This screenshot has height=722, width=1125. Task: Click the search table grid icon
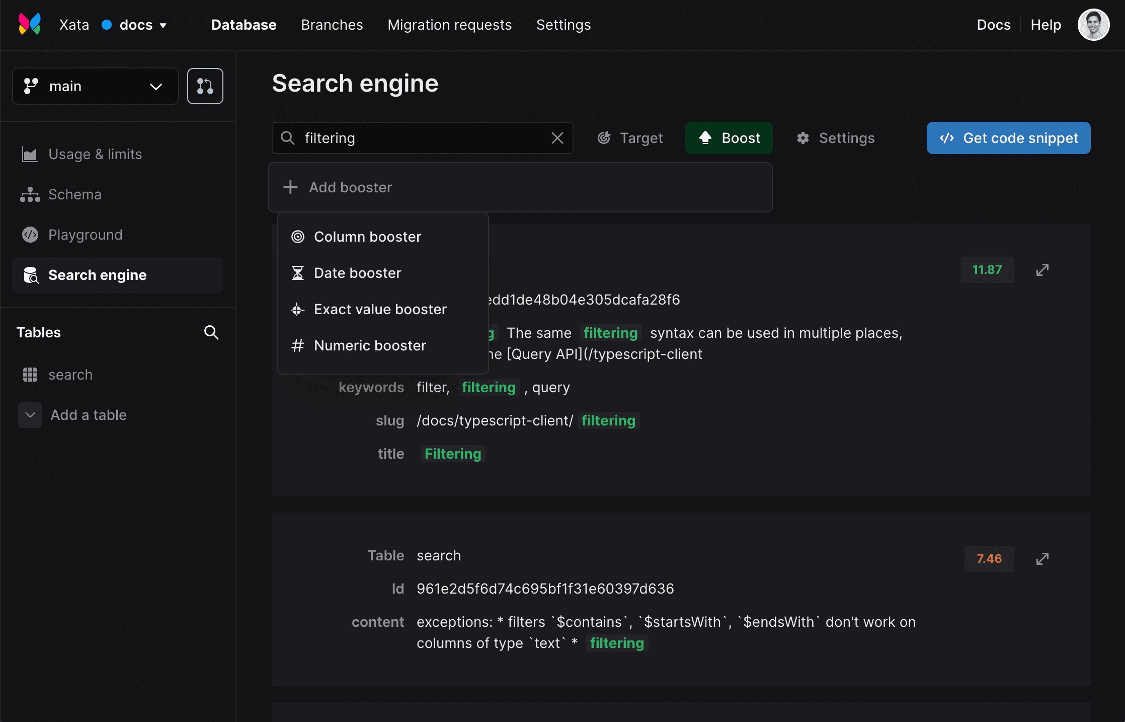[30, 375]
